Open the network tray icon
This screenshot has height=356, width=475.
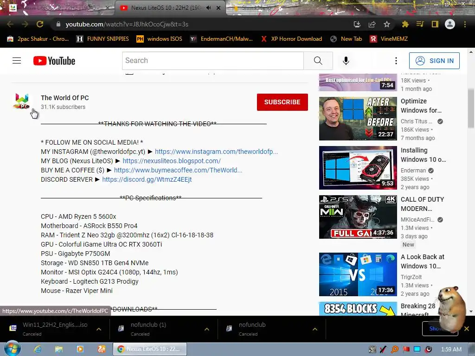[417, 350]
